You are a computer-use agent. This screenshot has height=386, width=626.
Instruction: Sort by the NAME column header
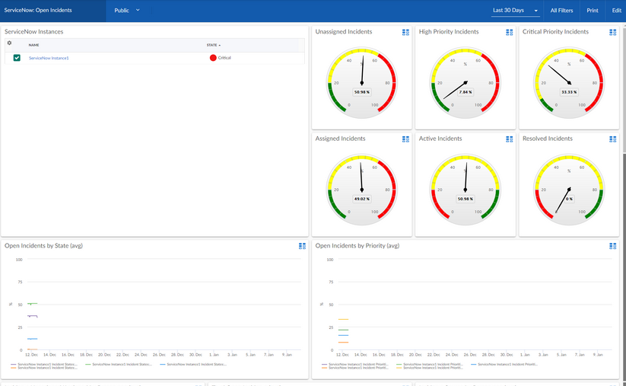pos(34,45)
